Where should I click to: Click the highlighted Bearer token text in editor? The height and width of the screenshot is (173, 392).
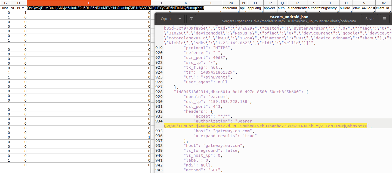[265, 126]
